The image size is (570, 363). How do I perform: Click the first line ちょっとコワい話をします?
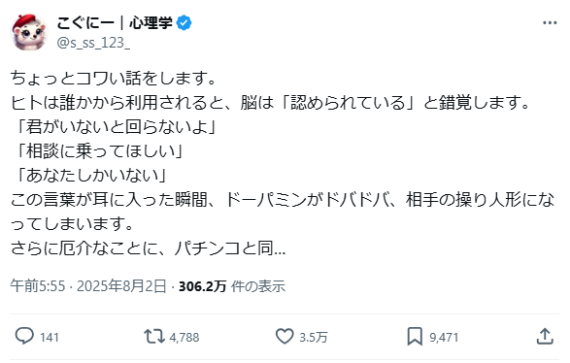click(114, 78)
